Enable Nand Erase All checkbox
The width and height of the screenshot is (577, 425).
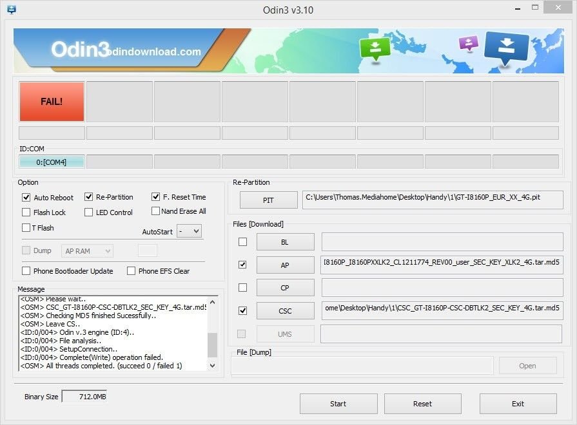tap(155, 211)
